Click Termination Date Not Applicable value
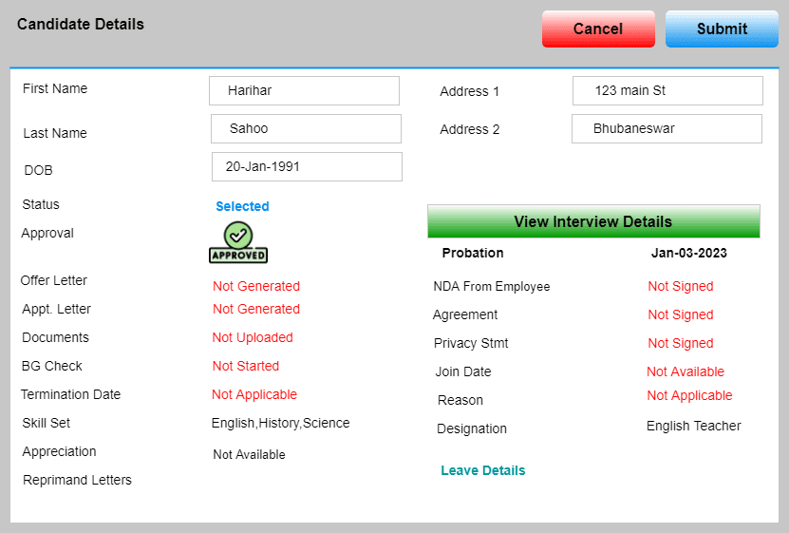 pyautogui.click(x=254, y=394)
